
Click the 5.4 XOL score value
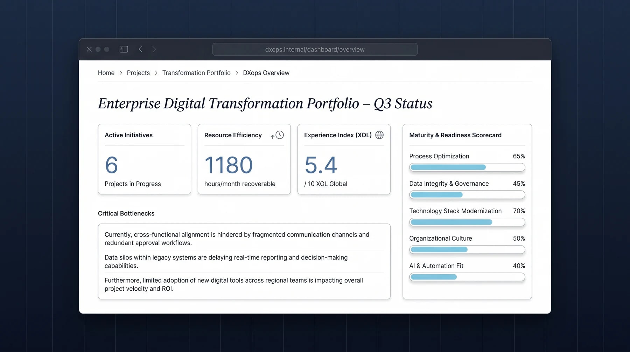coord(321,165)
